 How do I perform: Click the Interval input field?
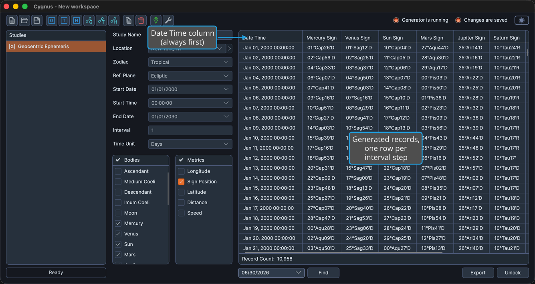click(x=190, y=130)
